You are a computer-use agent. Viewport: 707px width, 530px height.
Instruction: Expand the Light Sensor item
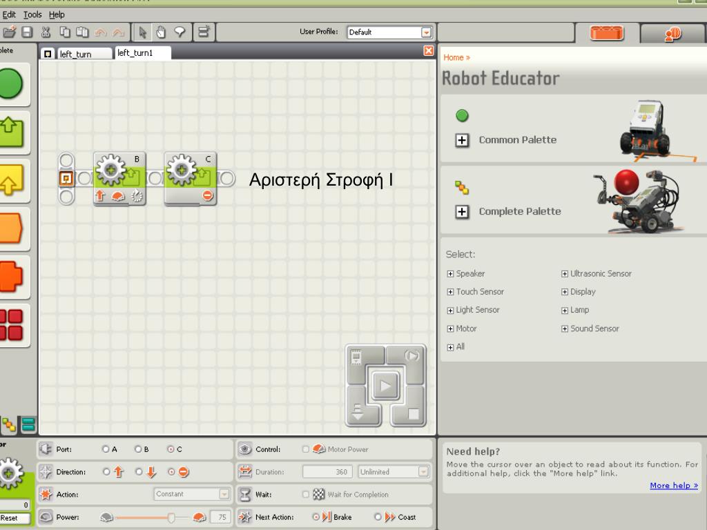point(450,311)
